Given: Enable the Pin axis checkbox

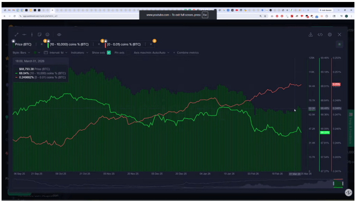Looking at the screenshot, I should coord(128,53).
